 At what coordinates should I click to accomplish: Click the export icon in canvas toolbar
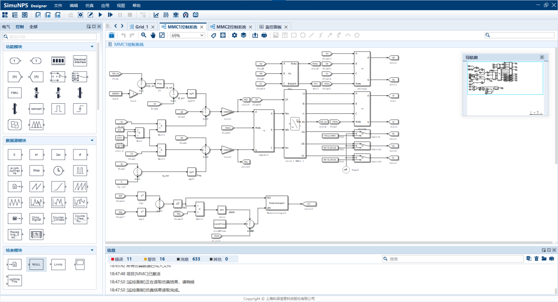tap(255, 35)
